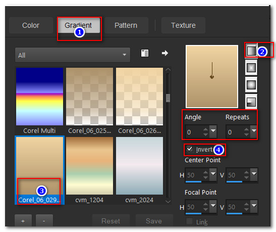Open the All category dropdown
This screenshot has width=276, height=232.
[x=73, y=55]
